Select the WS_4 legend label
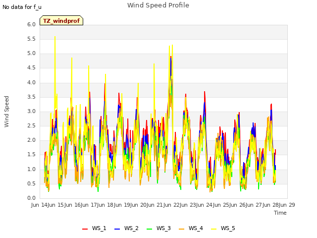This screenshot has height=238, width=317. (196, 228)
